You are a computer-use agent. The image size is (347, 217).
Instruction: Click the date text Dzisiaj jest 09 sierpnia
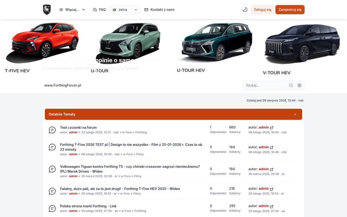(x=275, y=100)
